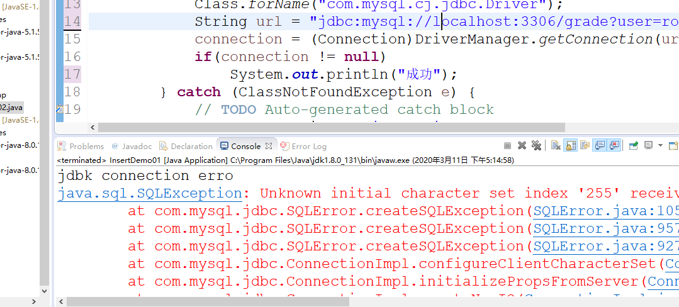Toggle Scroll Lock in console toolbar
679x307 pixels.
click(570, 145)
